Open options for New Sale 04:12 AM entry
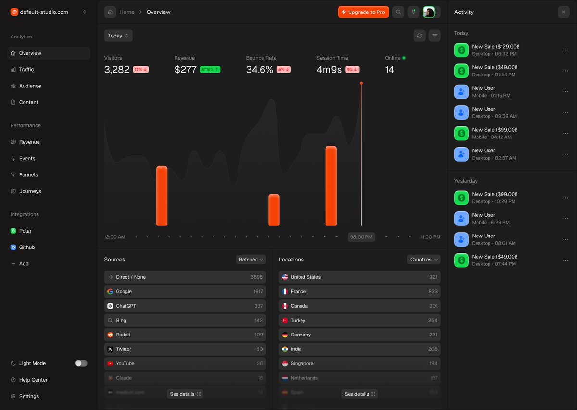This screenshot has width=577, height=410. (565, 133)
